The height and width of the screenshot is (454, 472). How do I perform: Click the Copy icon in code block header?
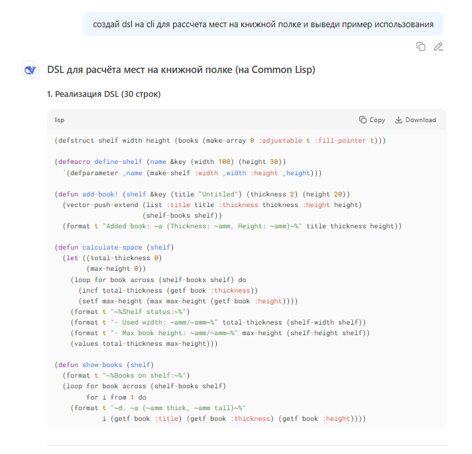pyautogui.click(x=363, y=120)
